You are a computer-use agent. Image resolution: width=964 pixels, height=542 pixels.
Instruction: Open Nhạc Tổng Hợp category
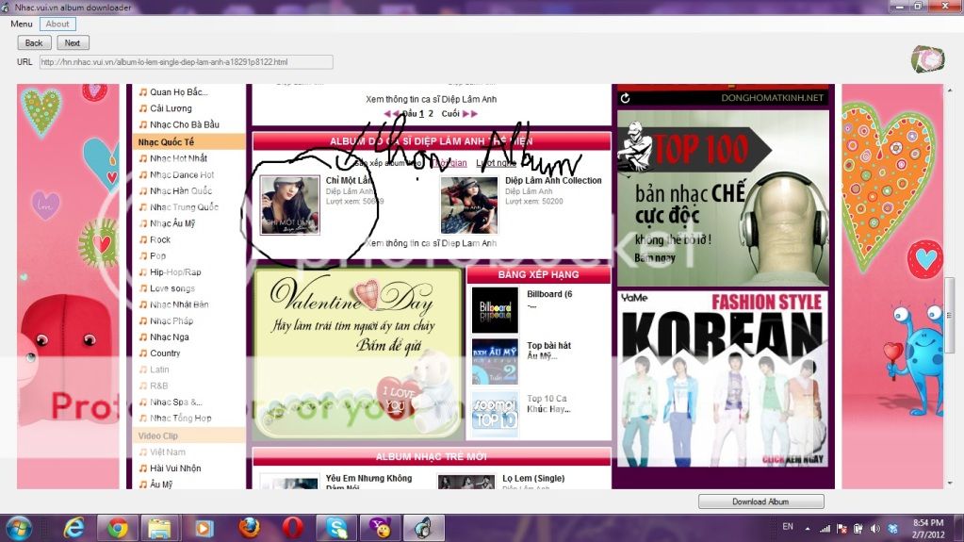tap(181, 419)
